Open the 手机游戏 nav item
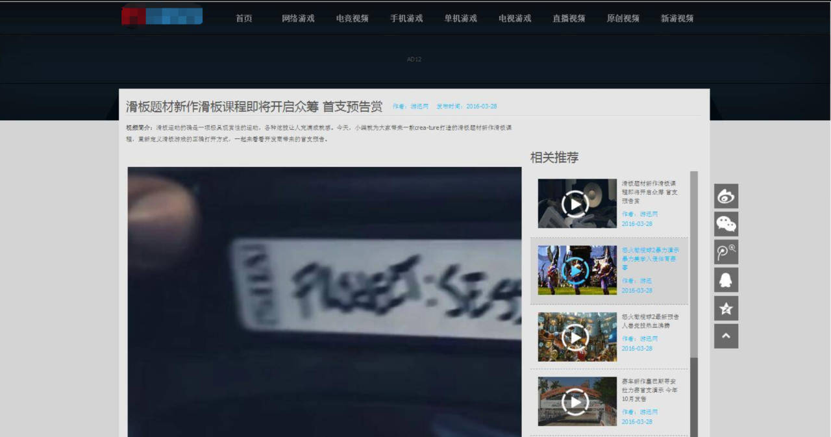This screenshot has width=831, height=437. (x=406, y=18)
